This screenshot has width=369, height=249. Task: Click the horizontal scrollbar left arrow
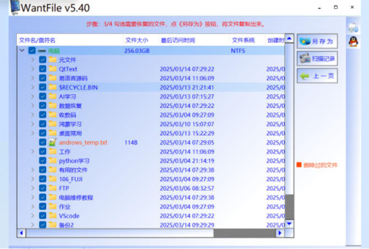(x=22, y=233)
